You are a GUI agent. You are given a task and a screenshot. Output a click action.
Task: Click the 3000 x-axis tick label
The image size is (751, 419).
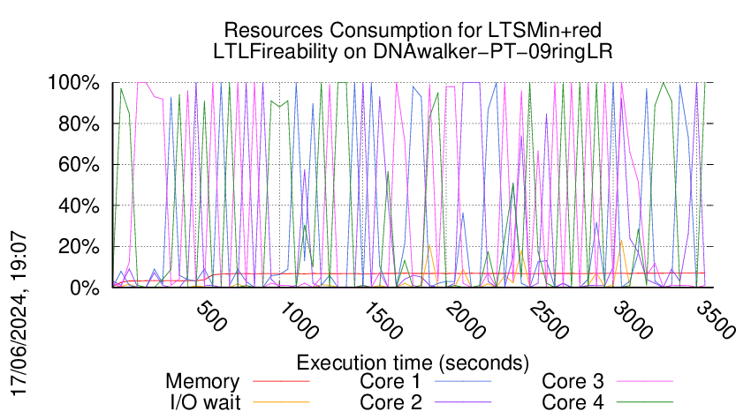click(x=633, y=320)
